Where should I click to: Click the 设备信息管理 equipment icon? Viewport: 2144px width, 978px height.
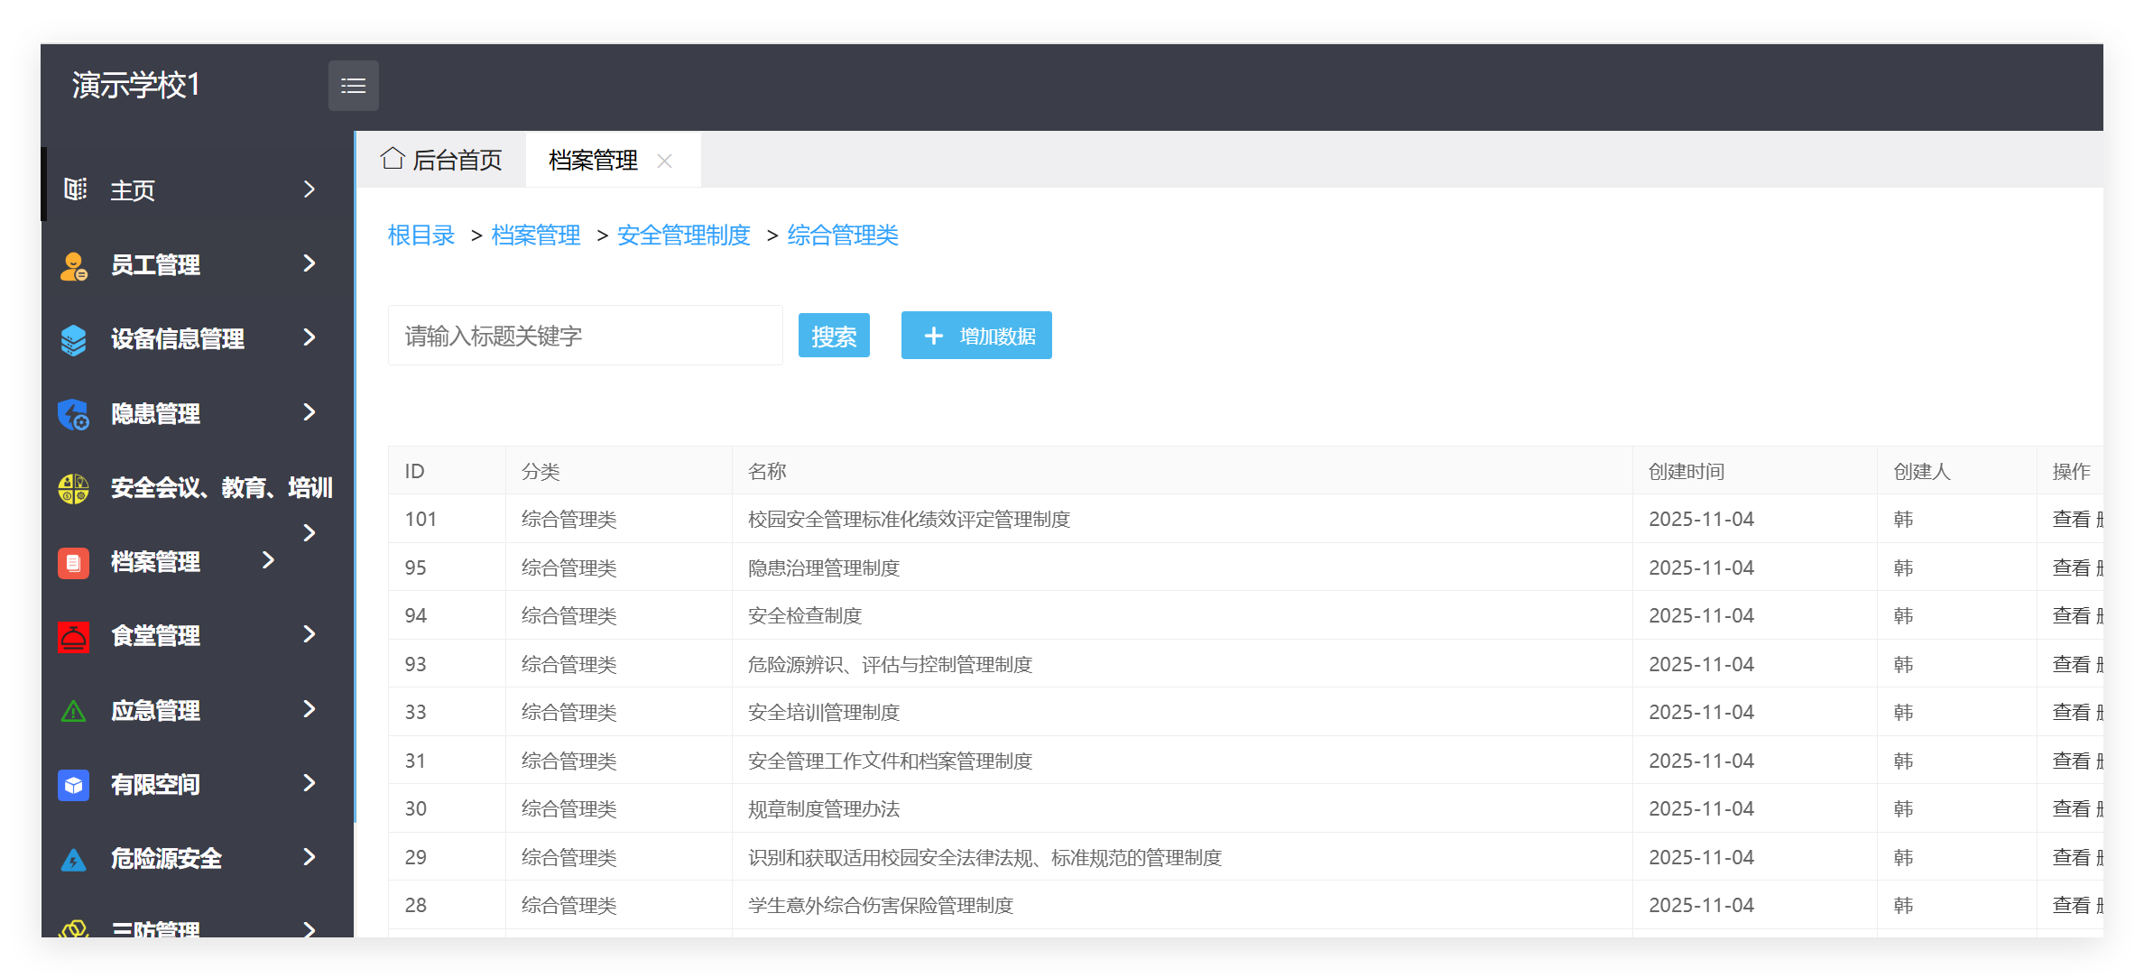click(73, 338)
